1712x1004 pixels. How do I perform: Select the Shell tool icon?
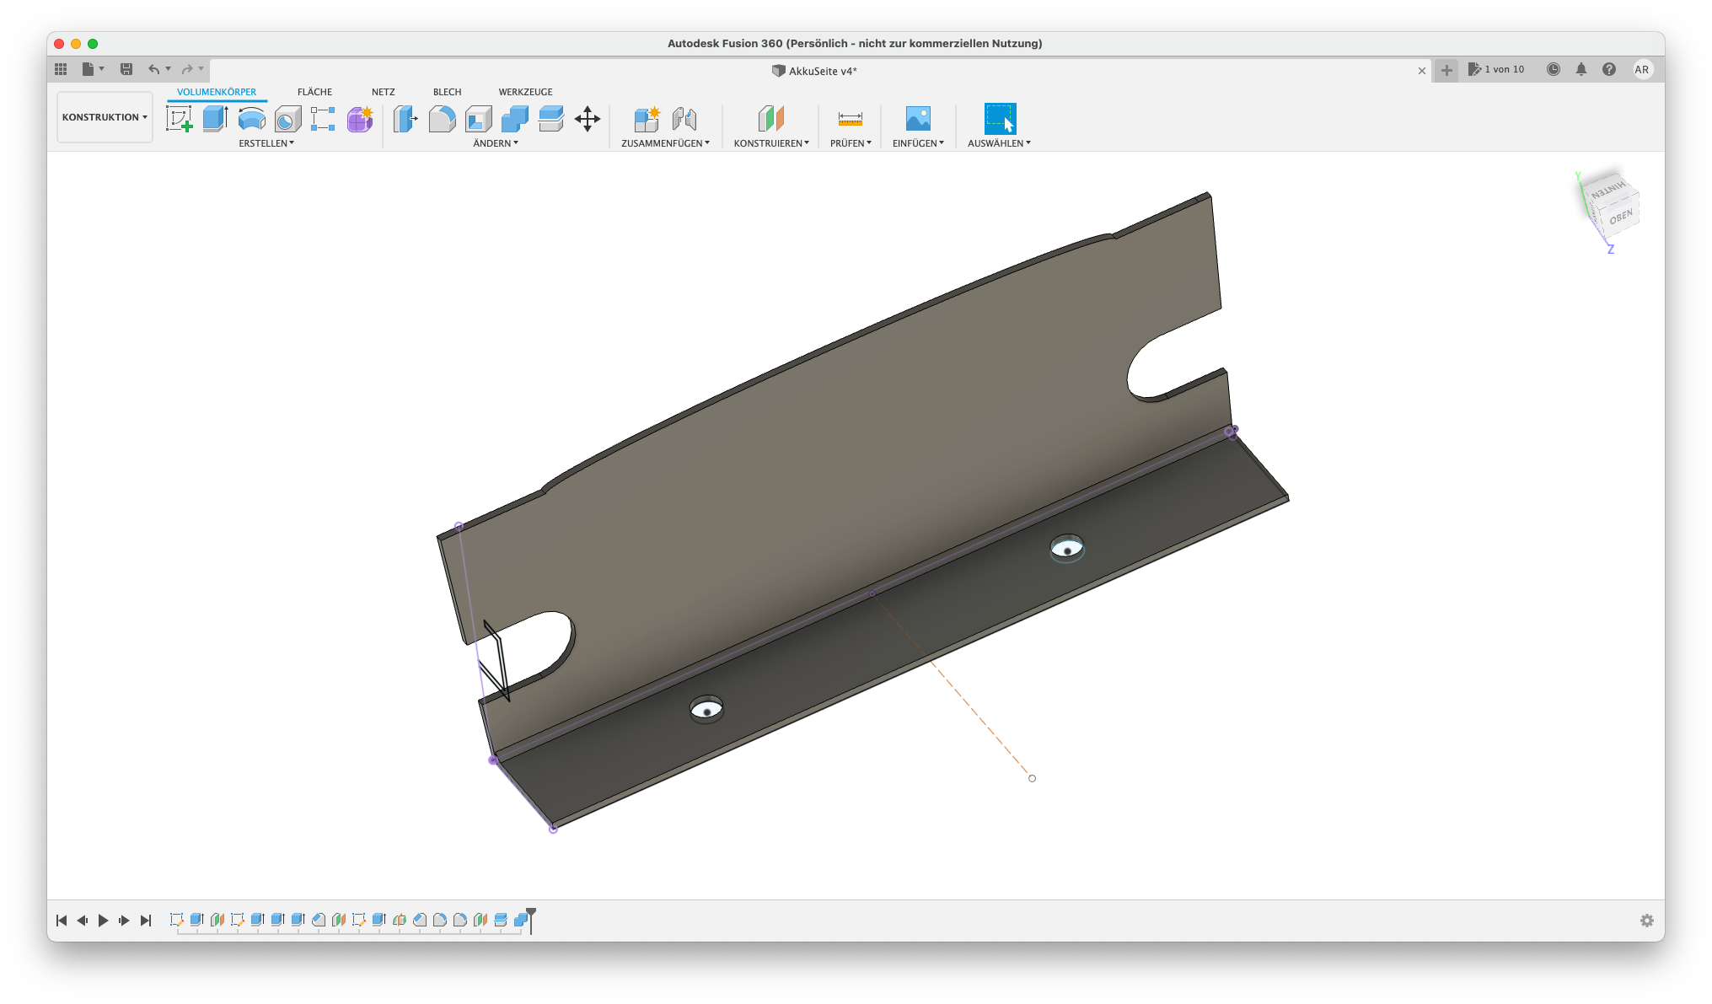point(478,119)
